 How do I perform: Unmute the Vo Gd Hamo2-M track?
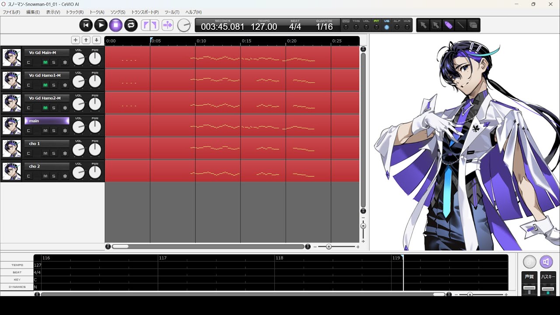tap(45, 108)
